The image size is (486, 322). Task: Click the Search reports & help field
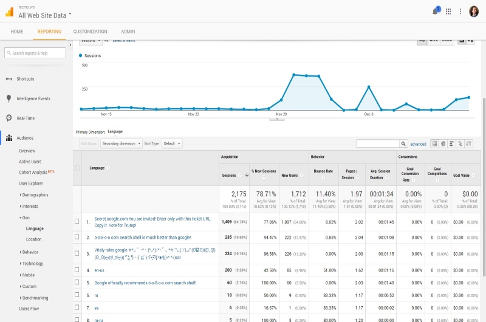(x=35, y=53)
